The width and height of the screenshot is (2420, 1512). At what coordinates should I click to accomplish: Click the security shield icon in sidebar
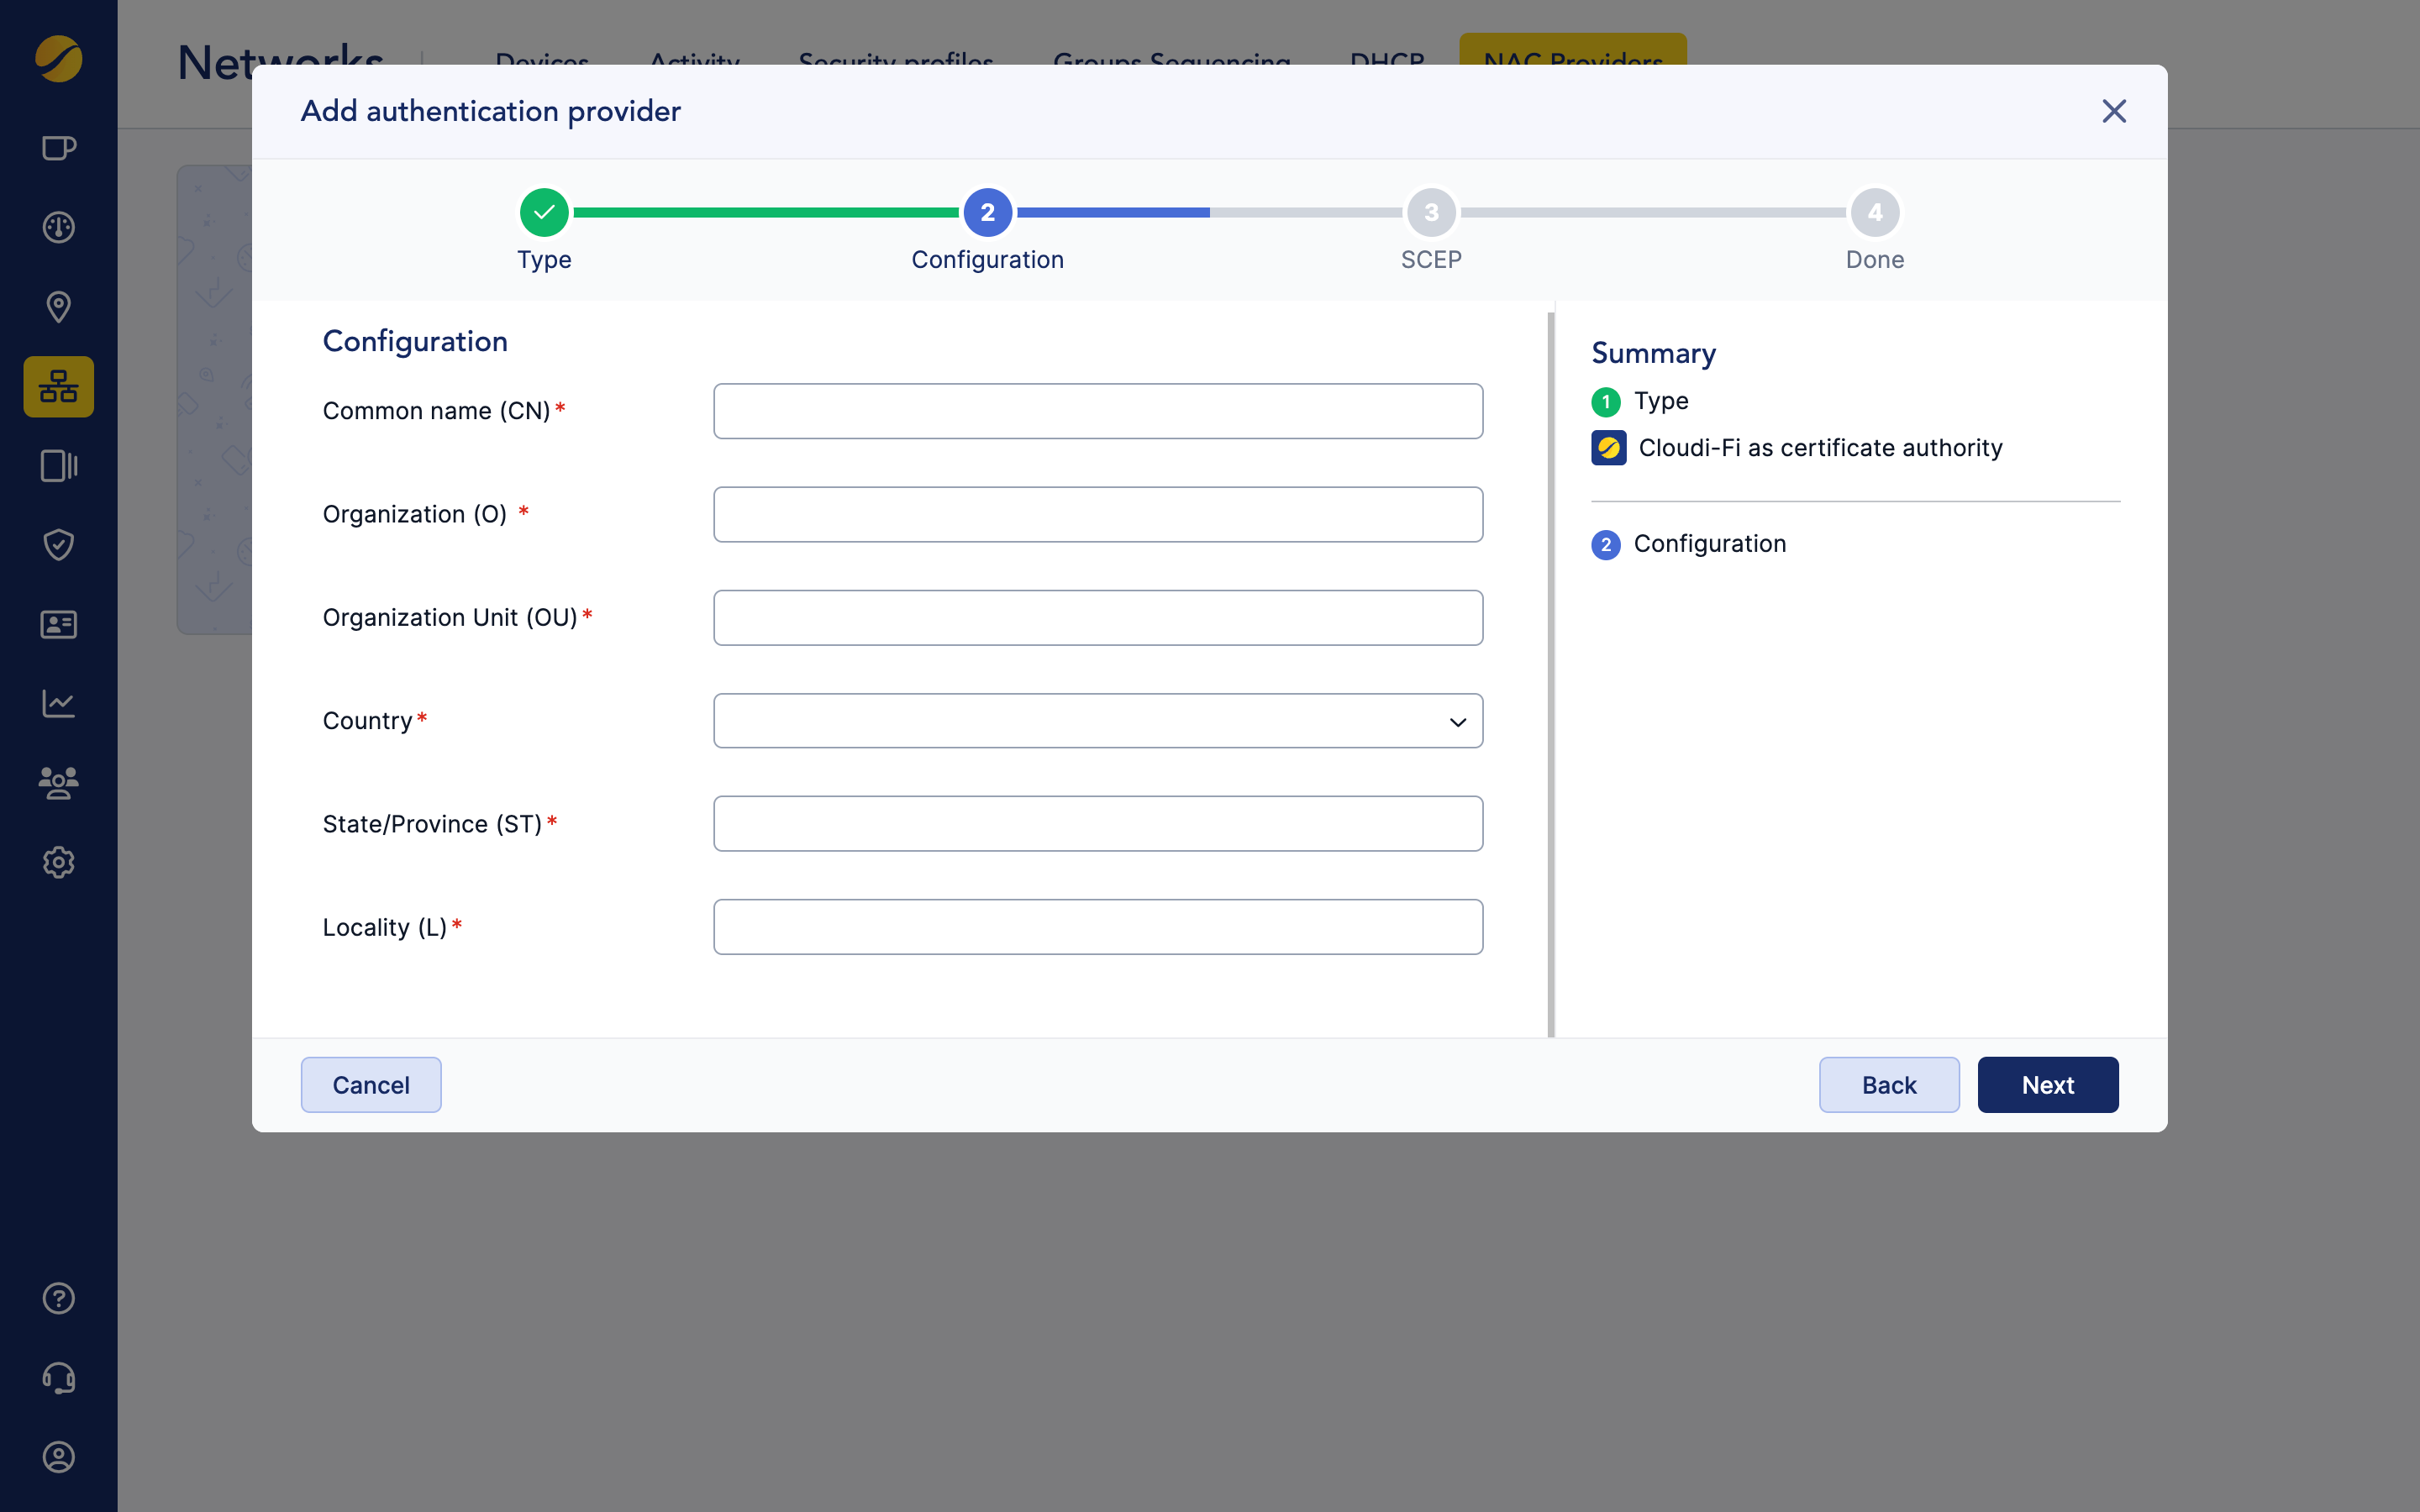pos(58,545)
